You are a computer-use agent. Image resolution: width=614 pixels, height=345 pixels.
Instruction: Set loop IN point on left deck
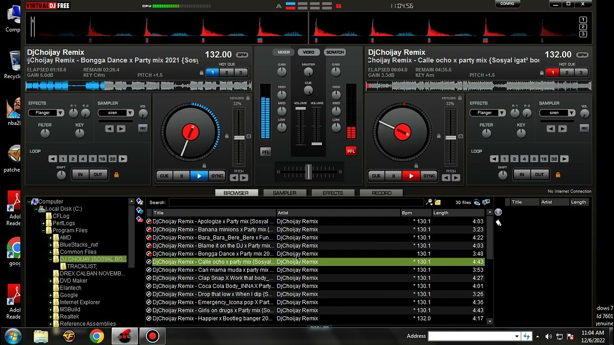click(80, 174)
